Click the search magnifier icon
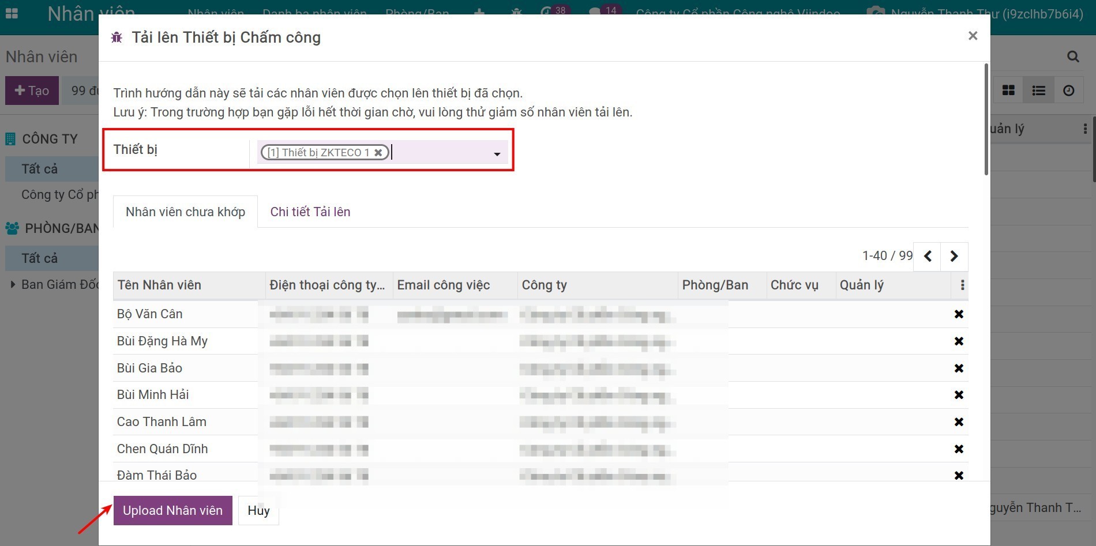 click(1073, 57)
